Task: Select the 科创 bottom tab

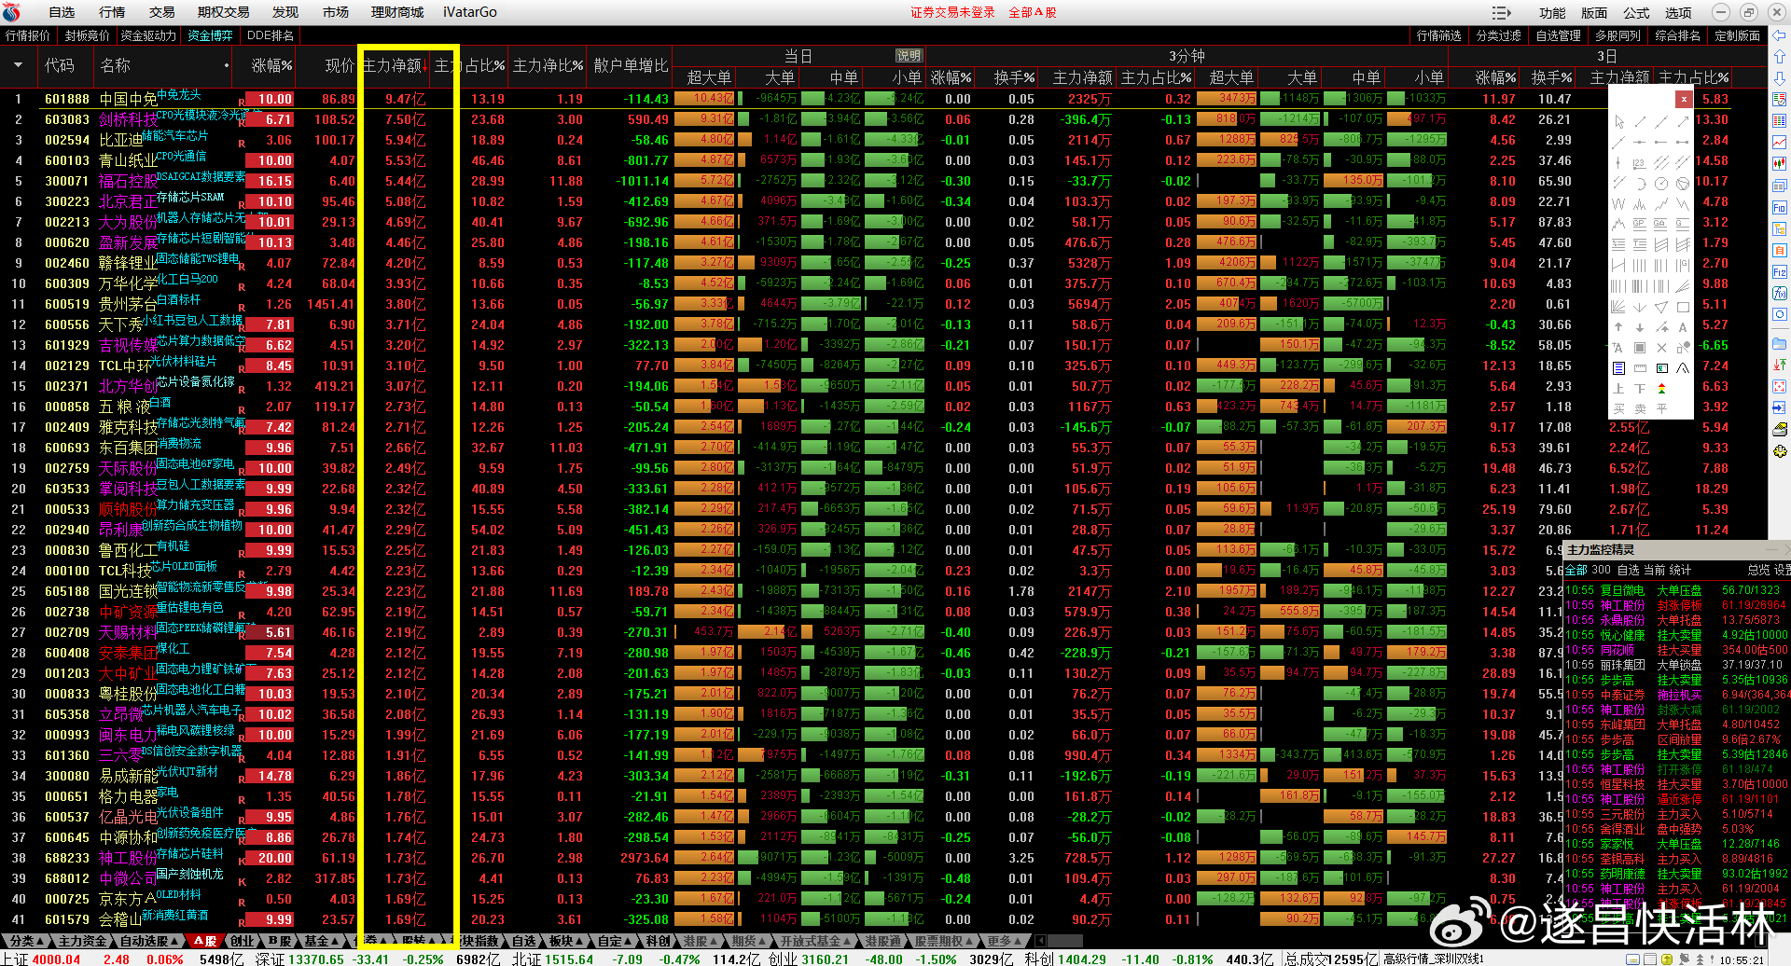Action: click(x=659, y=941)
